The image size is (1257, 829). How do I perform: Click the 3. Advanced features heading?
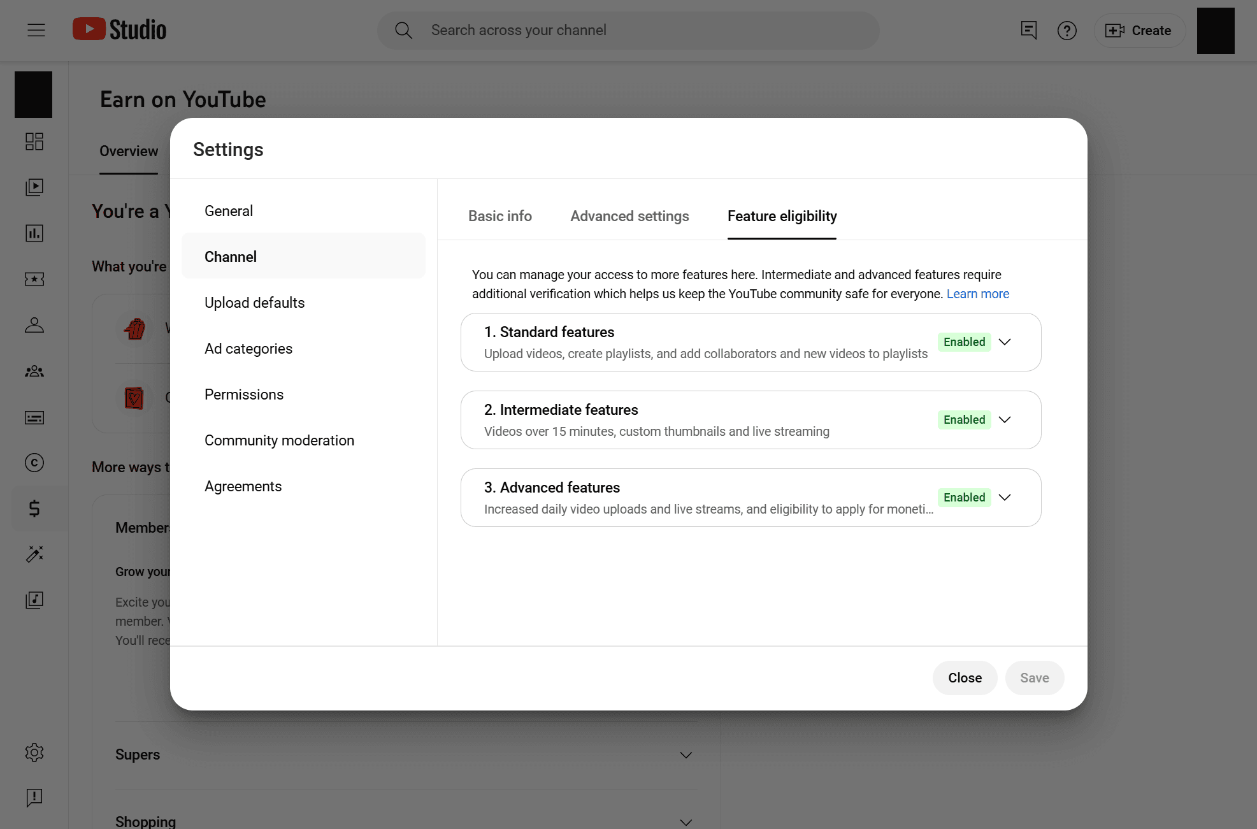click(552, 487)
